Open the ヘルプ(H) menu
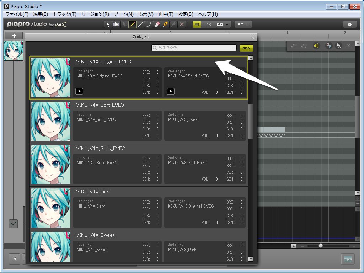 tap(208, 14)
